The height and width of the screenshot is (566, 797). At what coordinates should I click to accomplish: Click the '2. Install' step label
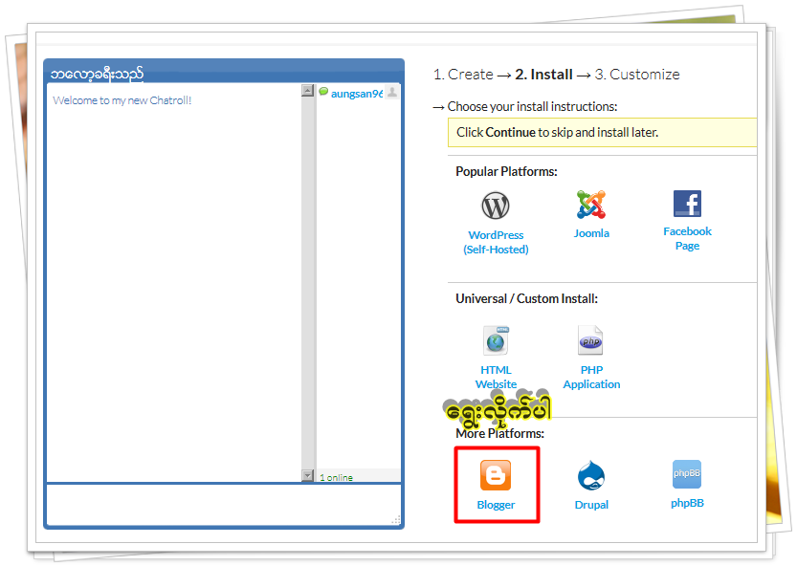[543, 75]
